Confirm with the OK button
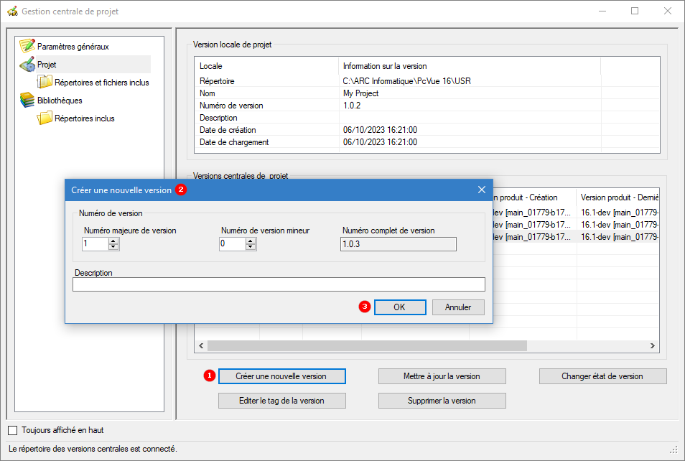685x461 pixels. 400,307
